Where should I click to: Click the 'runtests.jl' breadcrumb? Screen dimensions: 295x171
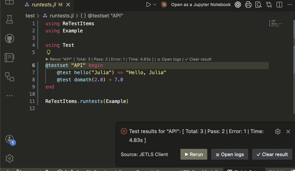pos(61,15)
